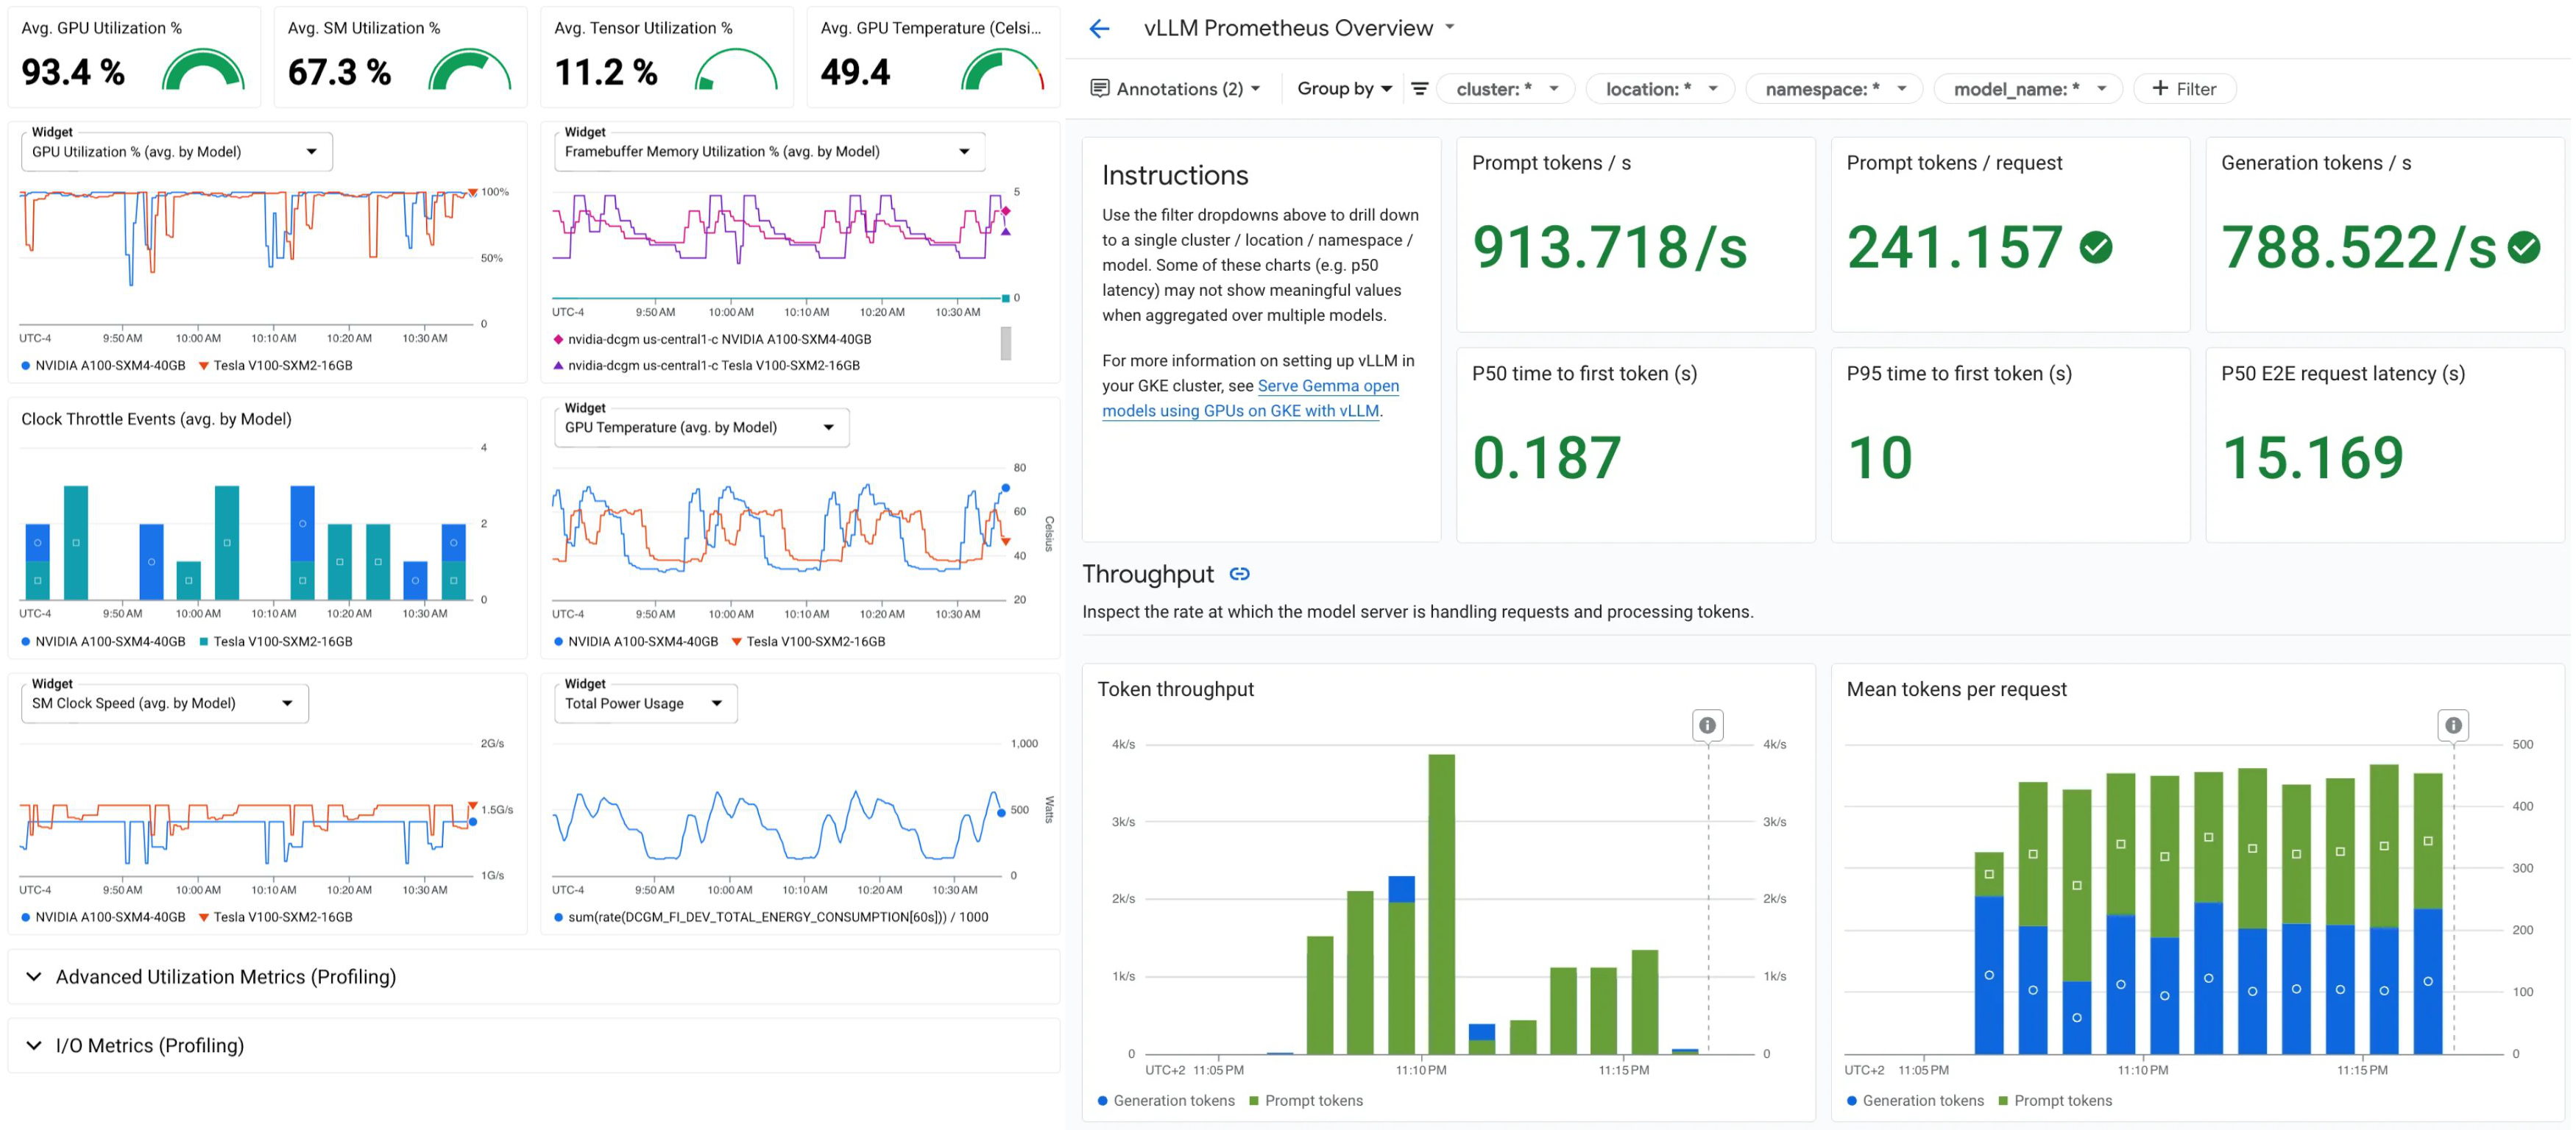Click green checkmark next to Generation tokens value
This screenshot has height=1130, width=2576.
tap(2523, 247)
